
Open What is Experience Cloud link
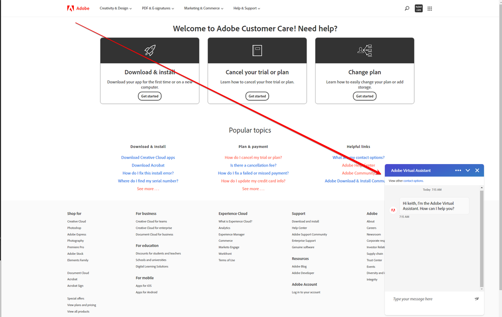click(235, 222)
